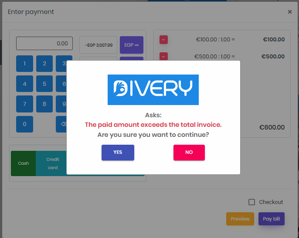
Task: Tap keypad digit 7
Action: tap(24, 104)
